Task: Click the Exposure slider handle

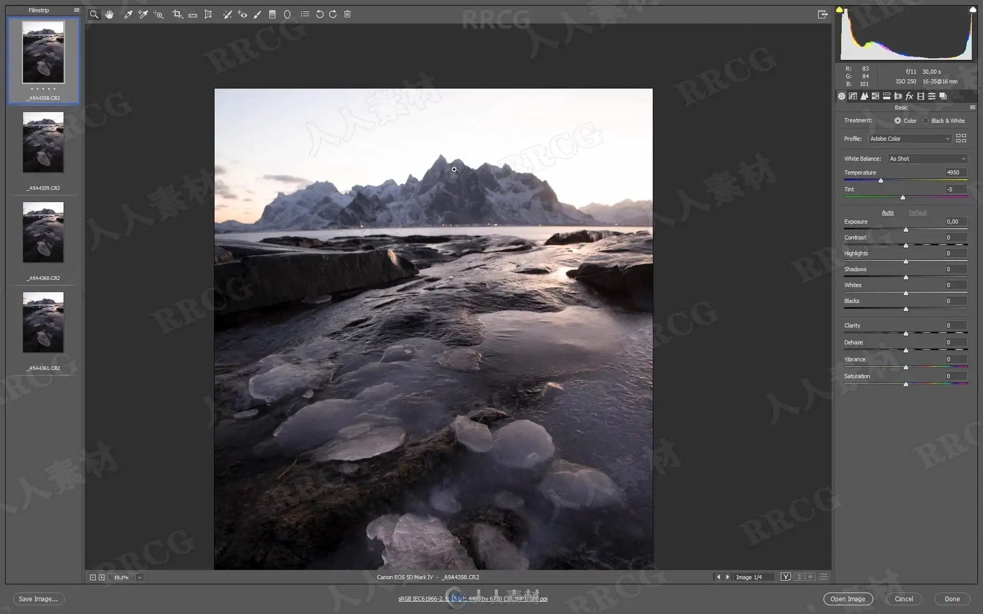Action: pyautogui.click(x=906, y=230)
